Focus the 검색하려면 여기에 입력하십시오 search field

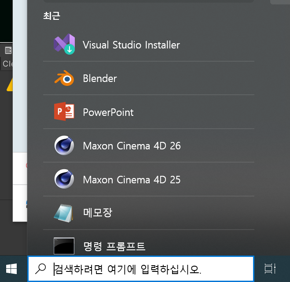coord(141,269)
